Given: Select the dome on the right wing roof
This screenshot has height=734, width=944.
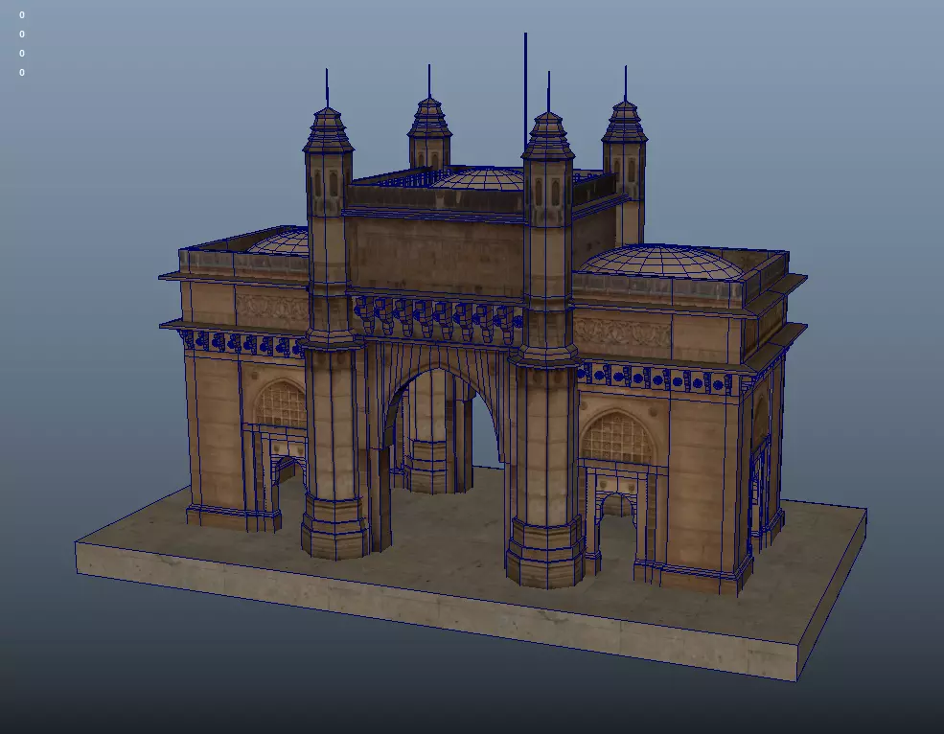Looking at the screenshot, I should pyautogui.click(x=661, y=262).
